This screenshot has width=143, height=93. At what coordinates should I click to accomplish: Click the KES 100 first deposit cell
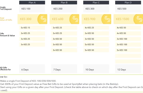[x=32, y=9]
